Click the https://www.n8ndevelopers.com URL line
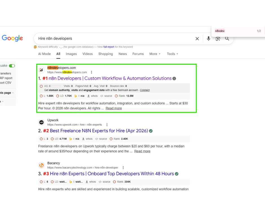Image resolution: width=265 pixels, height=217 pixels. 67,72
